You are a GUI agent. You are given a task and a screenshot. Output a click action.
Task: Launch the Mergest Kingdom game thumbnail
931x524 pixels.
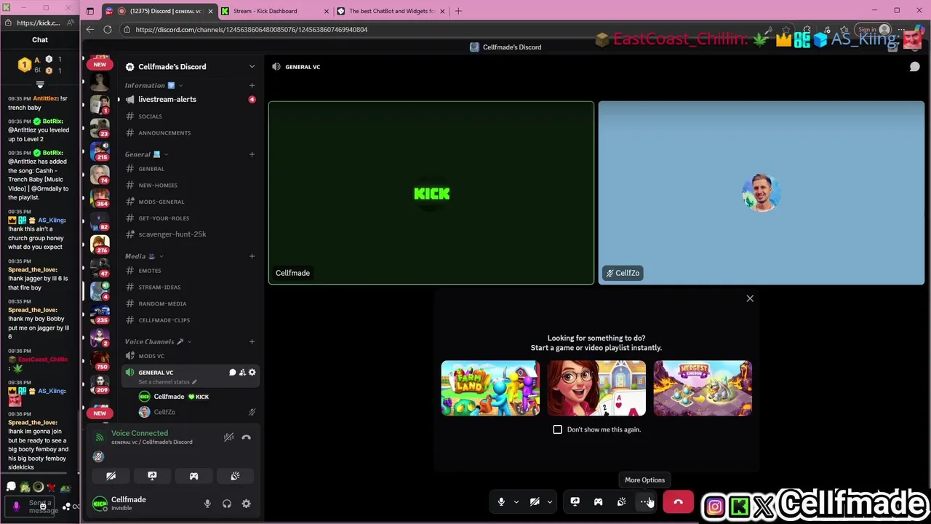703,388
